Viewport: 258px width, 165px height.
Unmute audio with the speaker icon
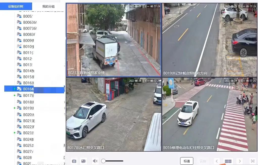point(95,161)
